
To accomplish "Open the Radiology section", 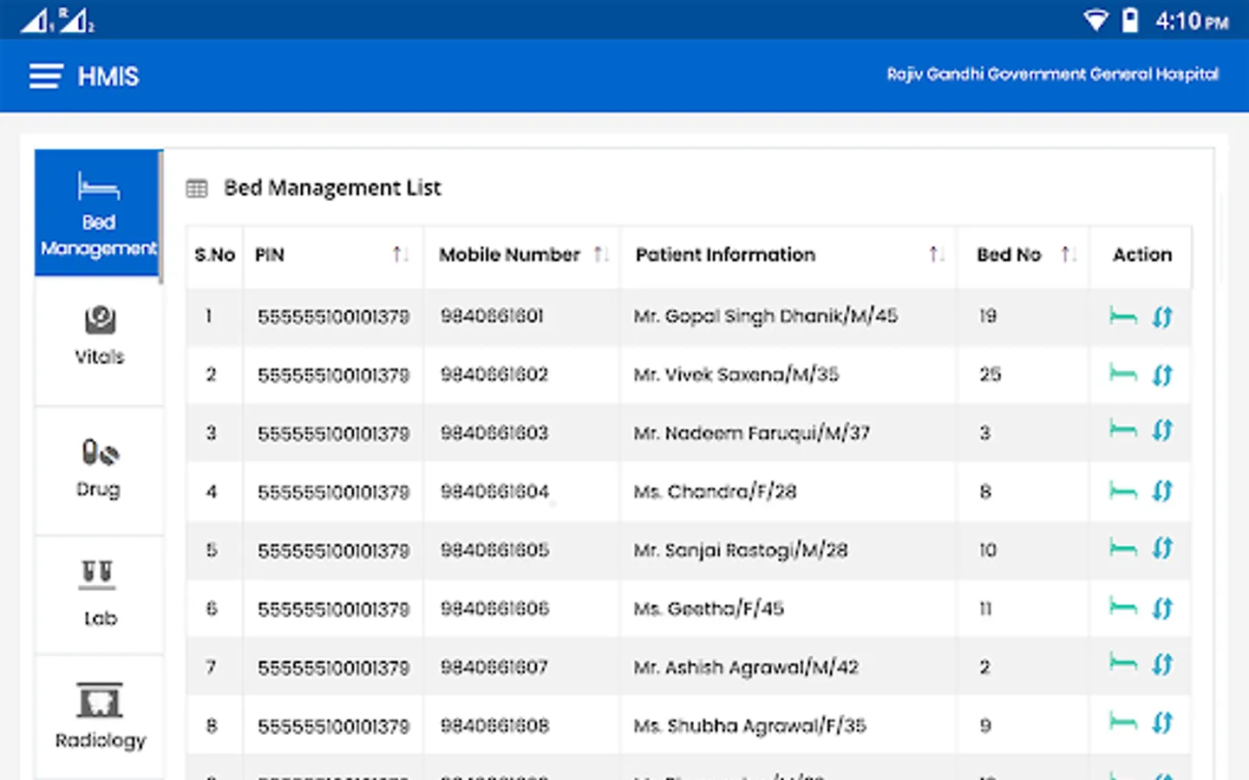I will coord(99,716).
